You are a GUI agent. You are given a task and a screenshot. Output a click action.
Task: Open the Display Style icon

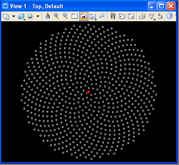click(x=21, y=16)
